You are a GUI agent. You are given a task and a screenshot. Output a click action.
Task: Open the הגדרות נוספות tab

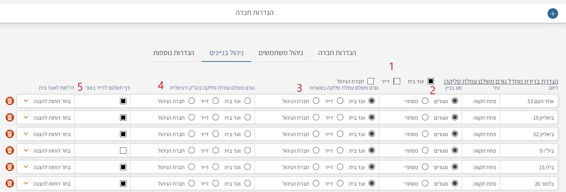[173, 53]
